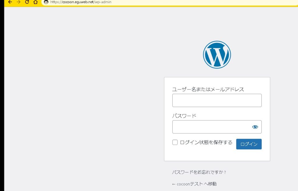The width and height of the screenshot is (298, 191).
Task: Focus the パスワード input field
Action: click(x=211, y=127)
